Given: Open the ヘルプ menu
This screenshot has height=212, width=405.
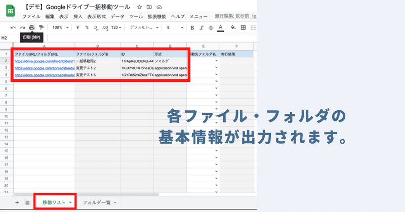Looking at the screenshot, I should click(178, 17).
